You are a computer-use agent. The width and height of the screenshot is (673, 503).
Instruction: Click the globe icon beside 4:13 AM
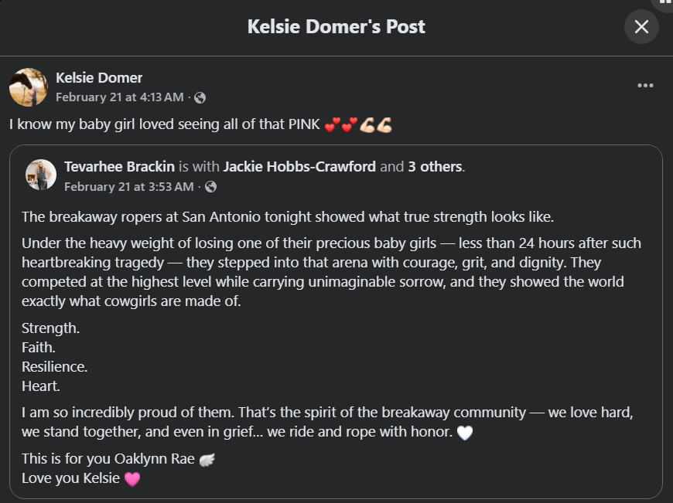200,97
